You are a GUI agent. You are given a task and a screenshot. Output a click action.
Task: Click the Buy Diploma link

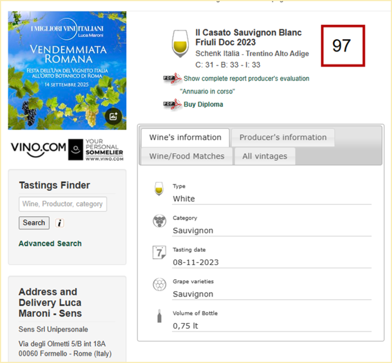tap(204, 104)
